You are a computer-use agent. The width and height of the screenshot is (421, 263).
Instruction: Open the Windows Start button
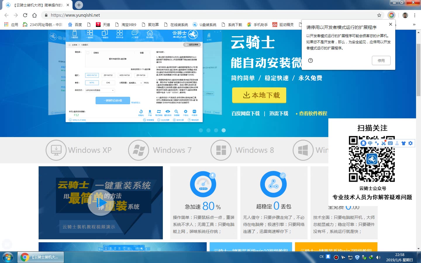point(8,257)
